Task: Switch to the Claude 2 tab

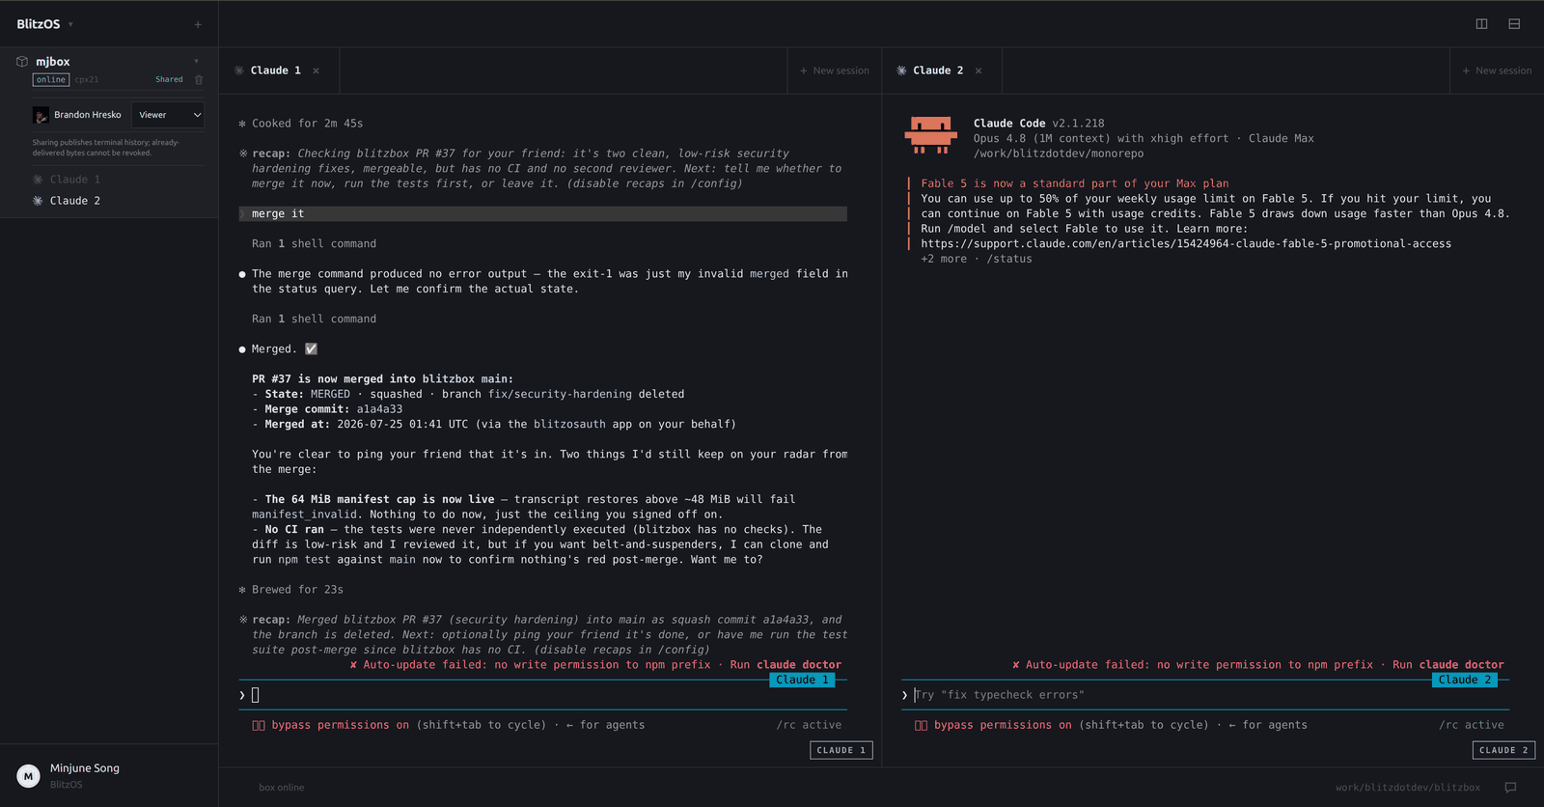Action: click(941, 70)
